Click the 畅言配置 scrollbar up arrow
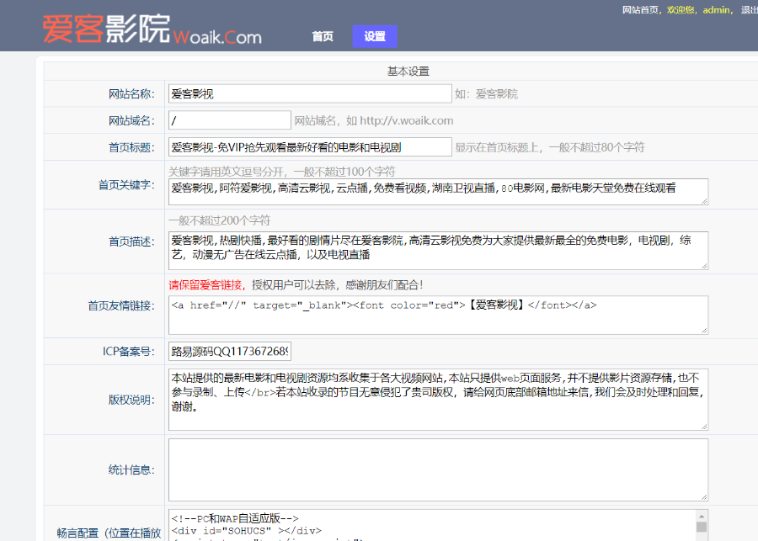Viewport: 758px width, 541px height. pyautogui.click(x=702, y=516)
